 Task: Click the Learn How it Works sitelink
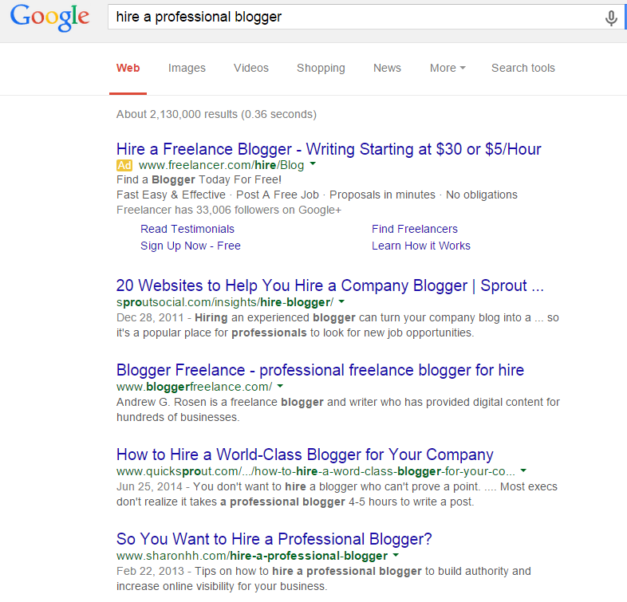pyautogui.click(x=420, y=246)
